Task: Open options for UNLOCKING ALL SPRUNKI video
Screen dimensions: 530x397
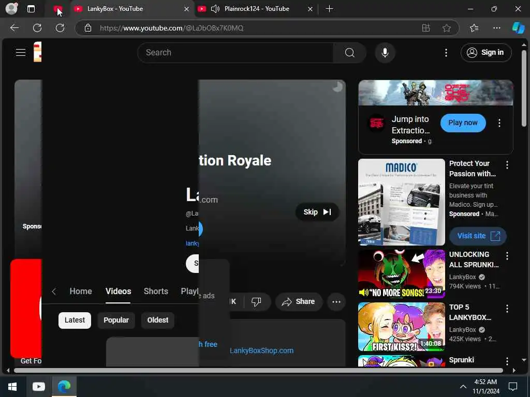Action: click(x=507, y=256)
